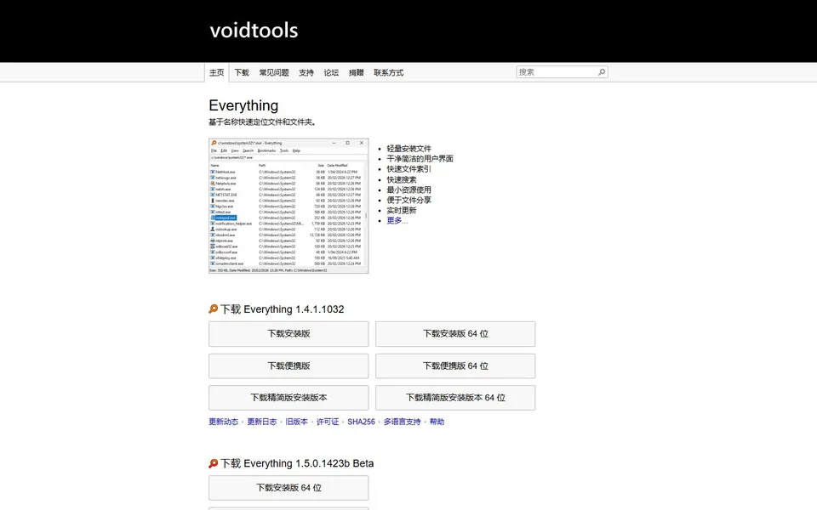Open the 下载 navigation menu item

point(242,72)
